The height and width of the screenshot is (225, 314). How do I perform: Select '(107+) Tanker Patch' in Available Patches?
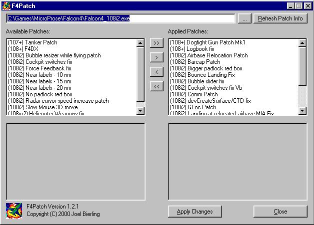tap(32, 43)
